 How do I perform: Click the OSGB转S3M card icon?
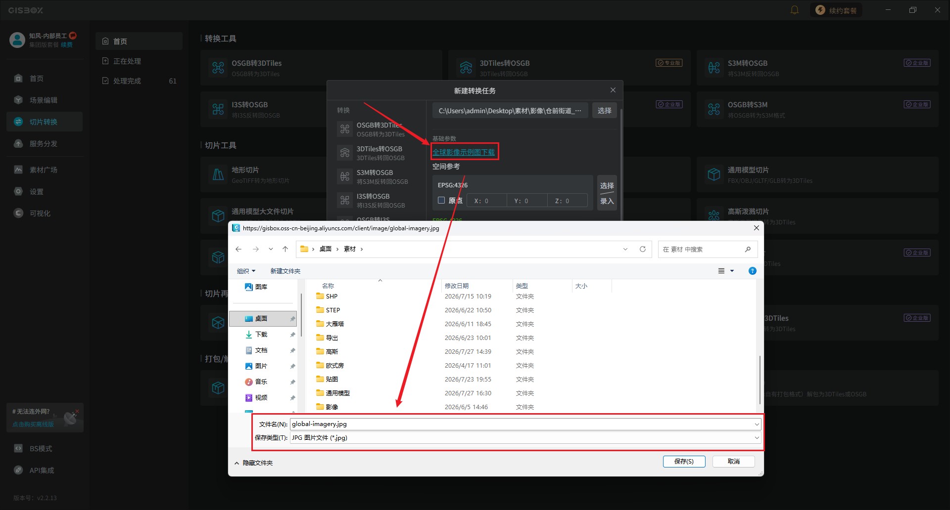coord(714,109)
